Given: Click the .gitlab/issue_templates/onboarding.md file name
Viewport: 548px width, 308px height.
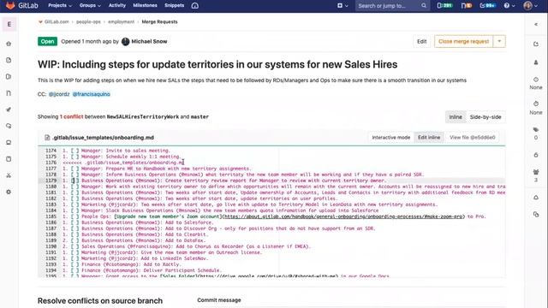Looking at the screenshot, I should [103, 138].
